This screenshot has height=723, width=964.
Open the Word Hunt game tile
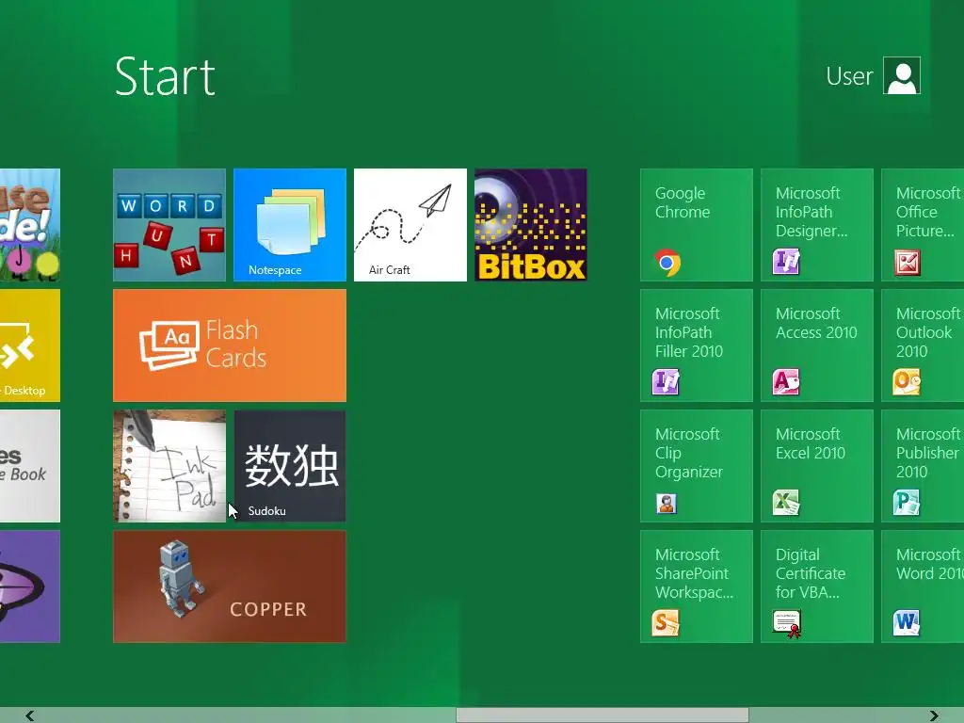(x=169, y=225)
